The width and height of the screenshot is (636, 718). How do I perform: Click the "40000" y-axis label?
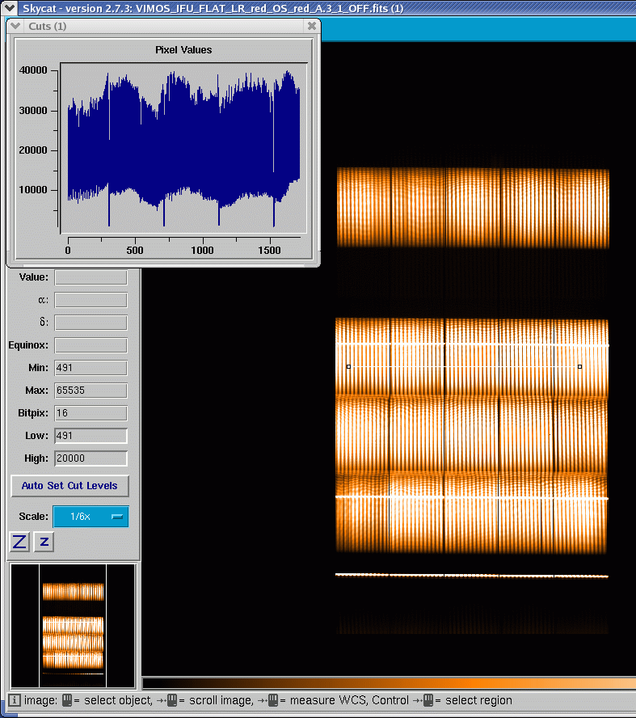(x=33, y=70)
